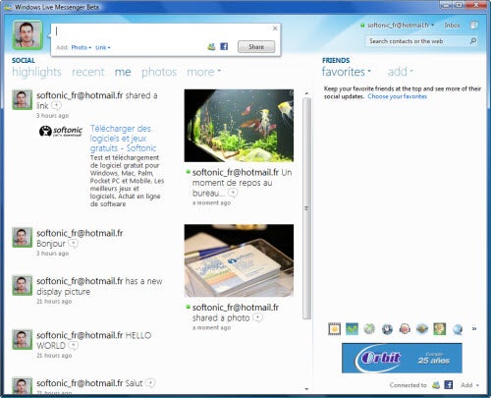Click the social feed vertical scrollbar thumb
Screen dimensions: 491x398
[306, 208]
